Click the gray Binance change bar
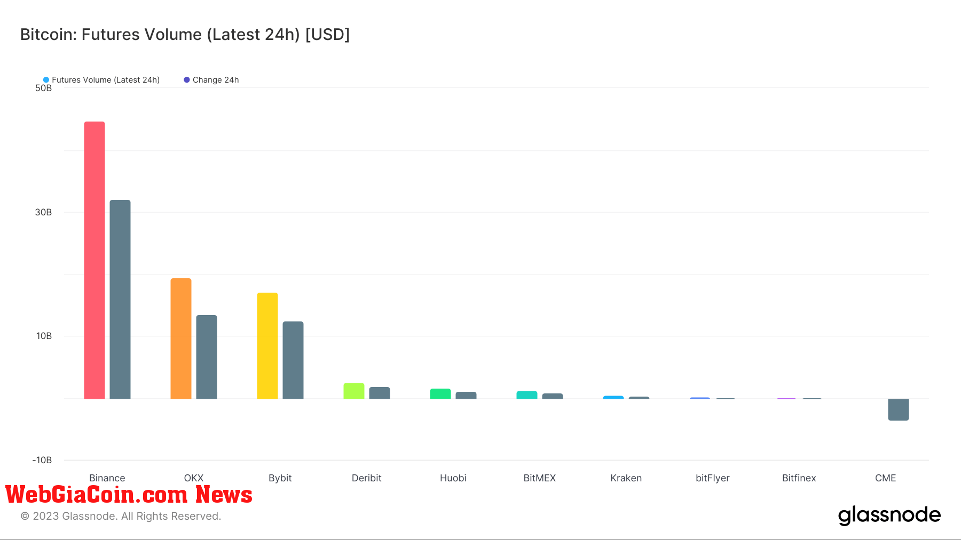 tap(120, 299)
